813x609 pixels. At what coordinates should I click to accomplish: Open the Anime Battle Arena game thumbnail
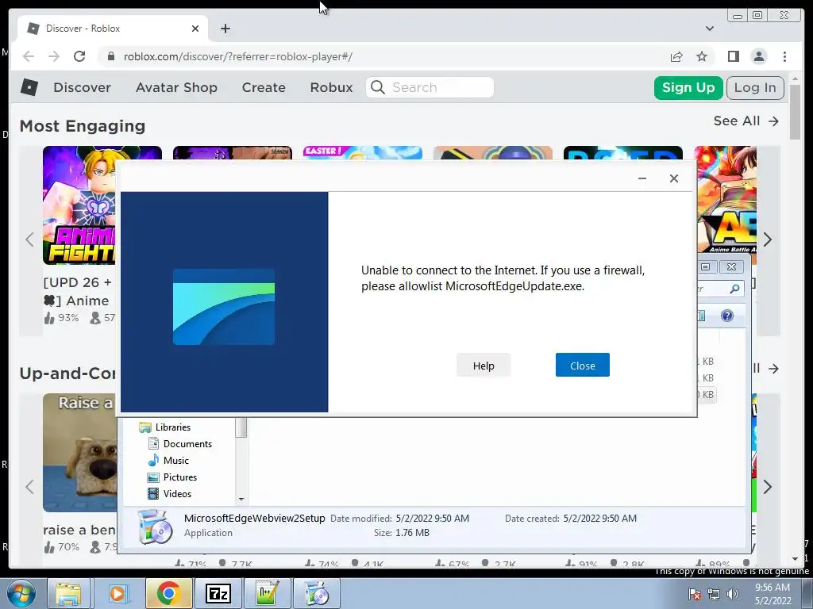coord(726,199)
